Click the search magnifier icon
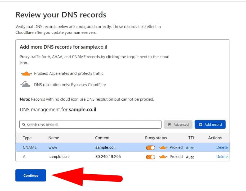Screen dimensions: 246x191 (x=24, y=125)
